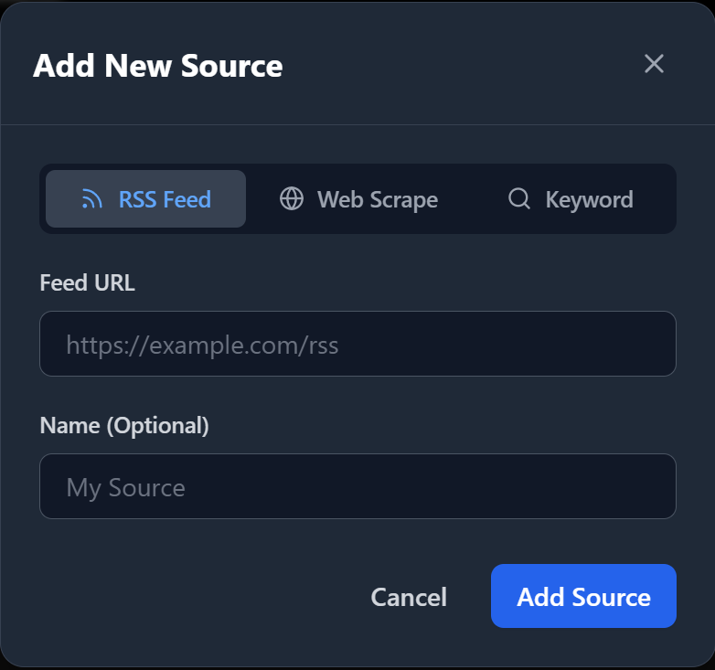Screen dimensions: 715x670
Task: Click the "Feed URL" field label
Action: click(x=87, y=283)
